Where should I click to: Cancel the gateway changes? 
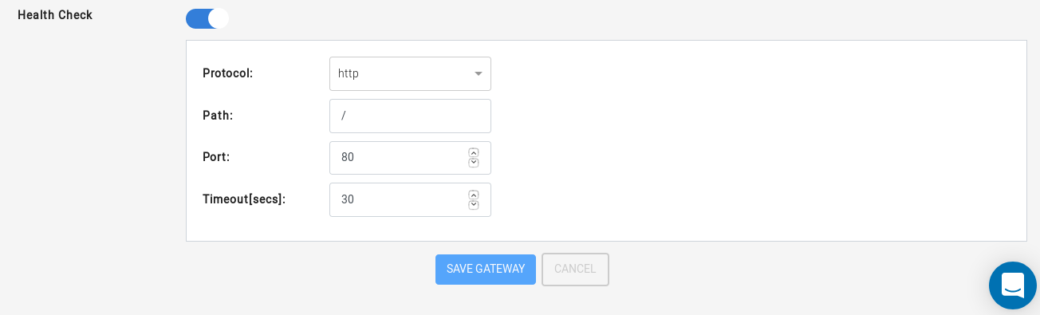coord(575,270)
